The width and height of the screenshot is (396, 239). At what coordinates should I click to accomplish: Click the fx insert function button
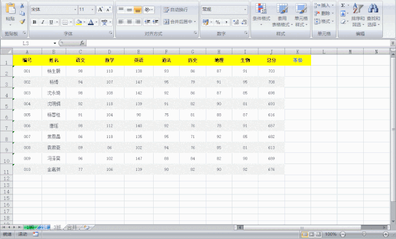[x=82, y=43]
